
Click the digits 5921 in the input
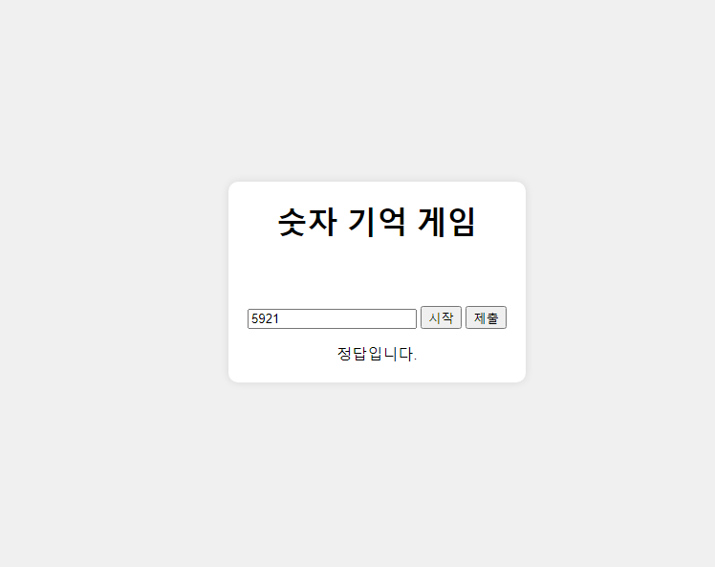[265, 318]
